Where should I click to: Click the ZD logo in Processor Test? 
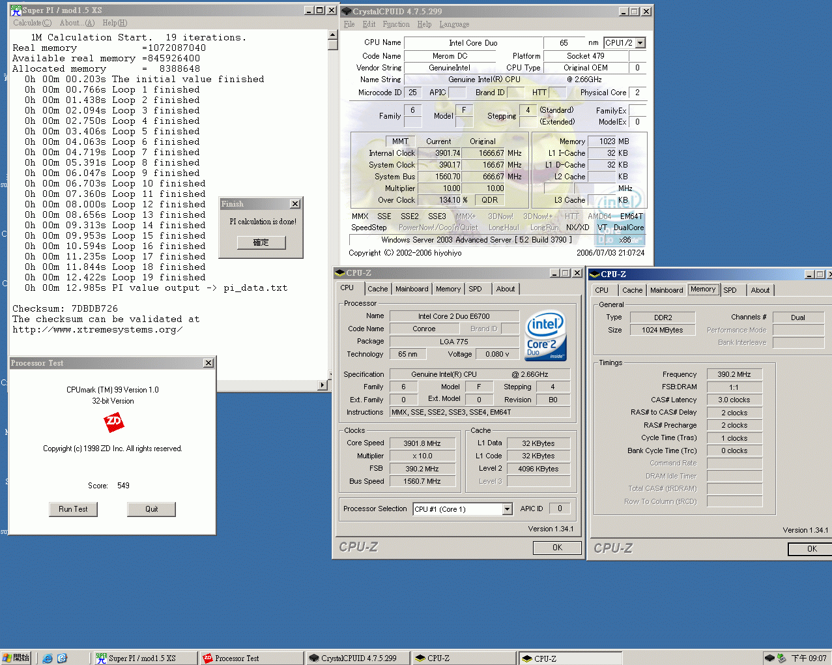click(x=114, y=423)
